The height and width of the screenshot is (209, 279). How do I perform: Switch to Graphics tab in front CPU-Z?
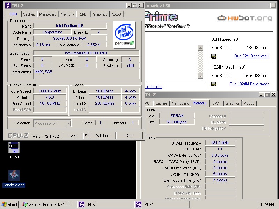[x=100, y=14]
